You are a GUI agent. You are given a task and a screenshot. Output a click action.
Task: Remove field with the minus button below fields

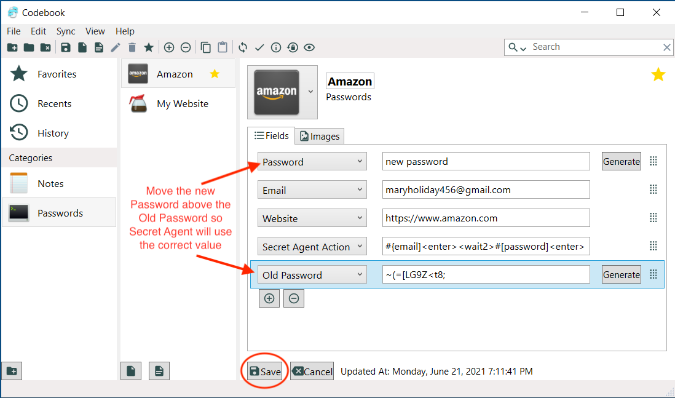coord(294,298)
